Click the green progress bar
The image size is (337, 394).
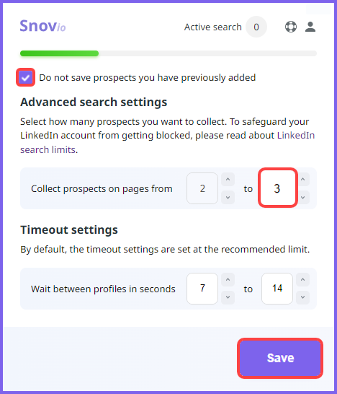(x=60, y=53)
